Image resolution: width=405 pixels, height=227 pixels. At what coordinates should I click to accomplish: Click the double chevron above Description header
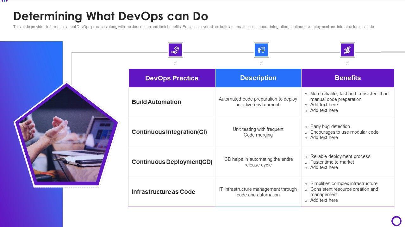[x=261, y=63]
